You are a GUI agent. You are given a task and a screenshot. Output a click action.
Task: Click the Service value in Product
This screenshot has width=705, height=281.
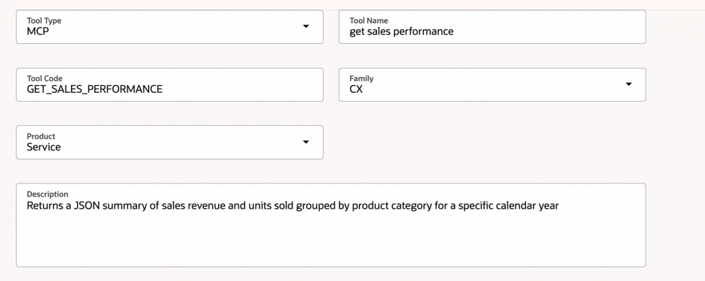tap(43, 147)
